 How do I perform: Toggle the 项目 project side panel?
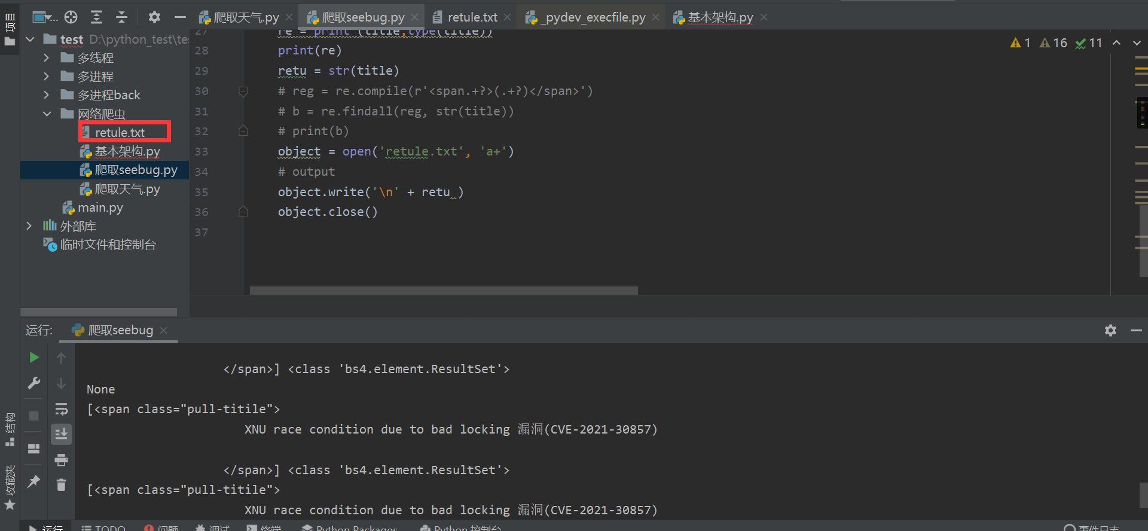(x=10, y=29)
